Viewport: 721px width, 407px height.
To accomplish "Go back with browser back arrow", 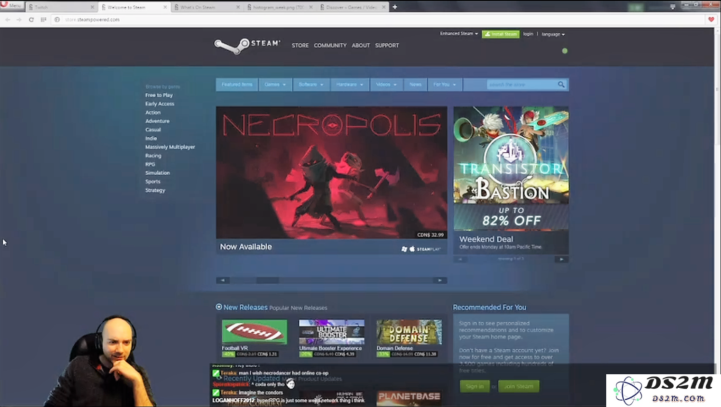I will (8, 20).
